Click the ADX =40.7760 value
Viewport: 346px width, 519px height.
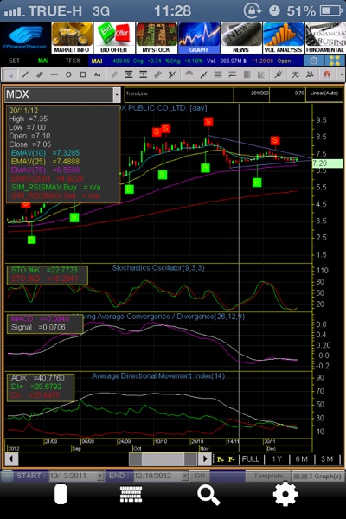click(x=38, y=378)
